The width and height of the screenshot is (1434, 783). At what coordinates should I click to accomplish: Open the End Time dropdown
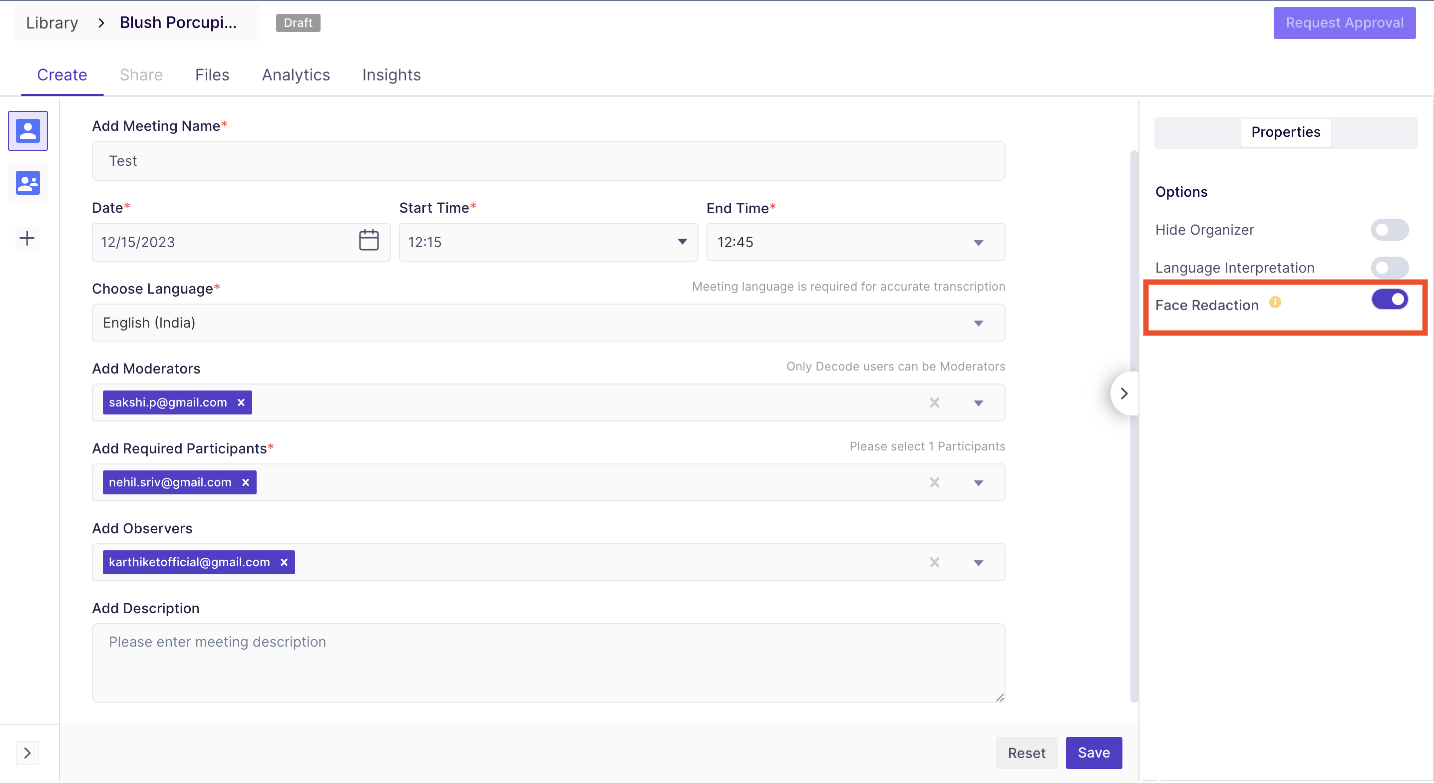point(856,242)
